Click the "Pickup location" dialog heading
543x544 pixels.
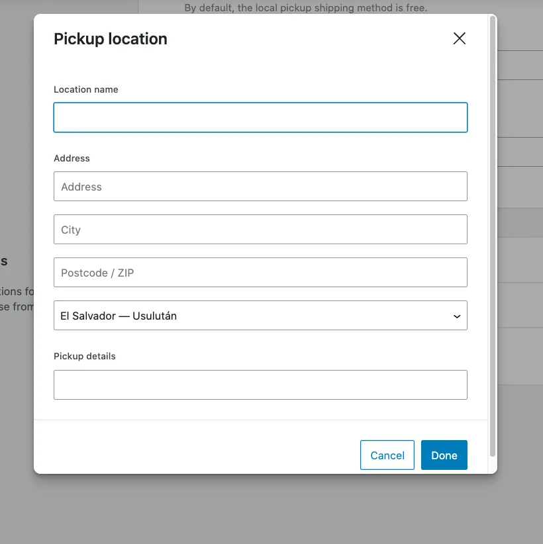[x=111, y=39]
